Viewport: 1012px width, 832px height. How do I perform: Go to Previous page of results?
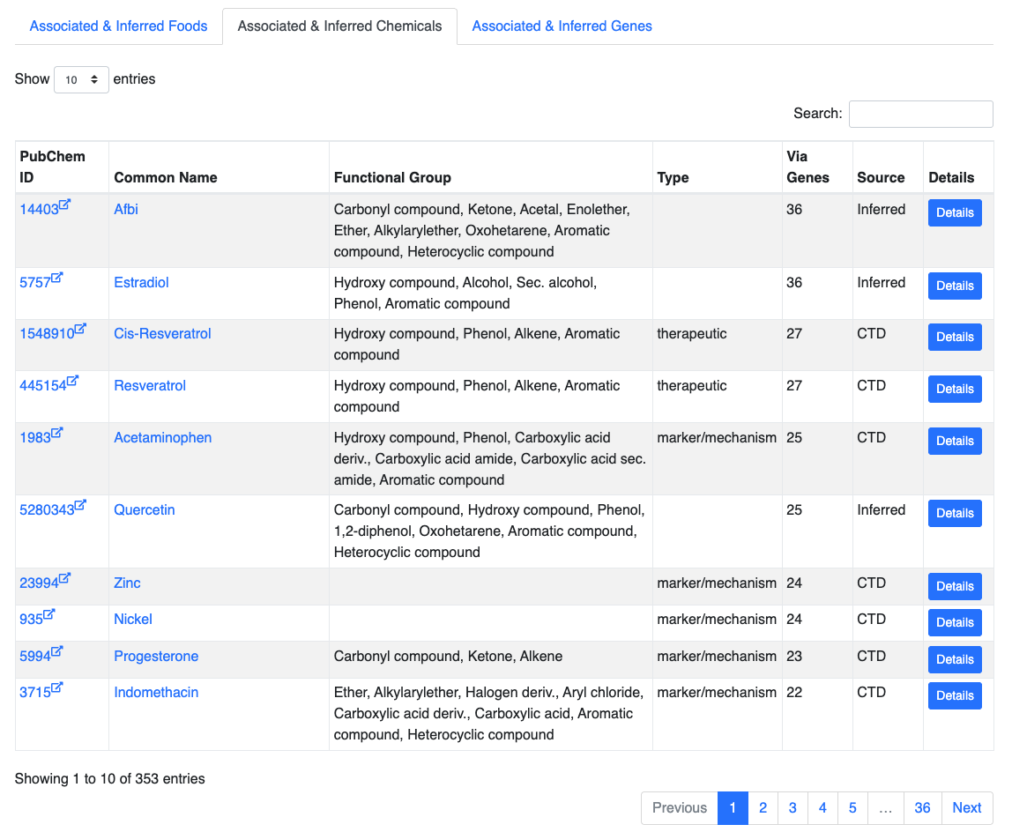pyautogui.click(x=680, y=808)
